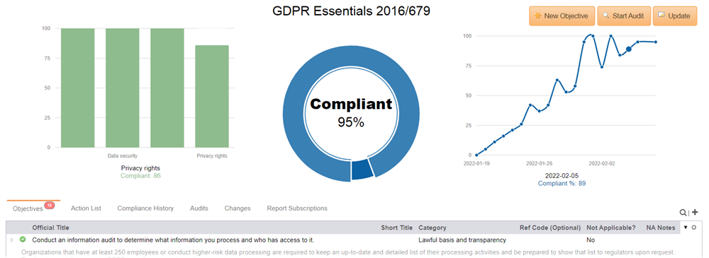
Task: Open the 'Conduct an information audit' objective title
Action: point(173,240)
